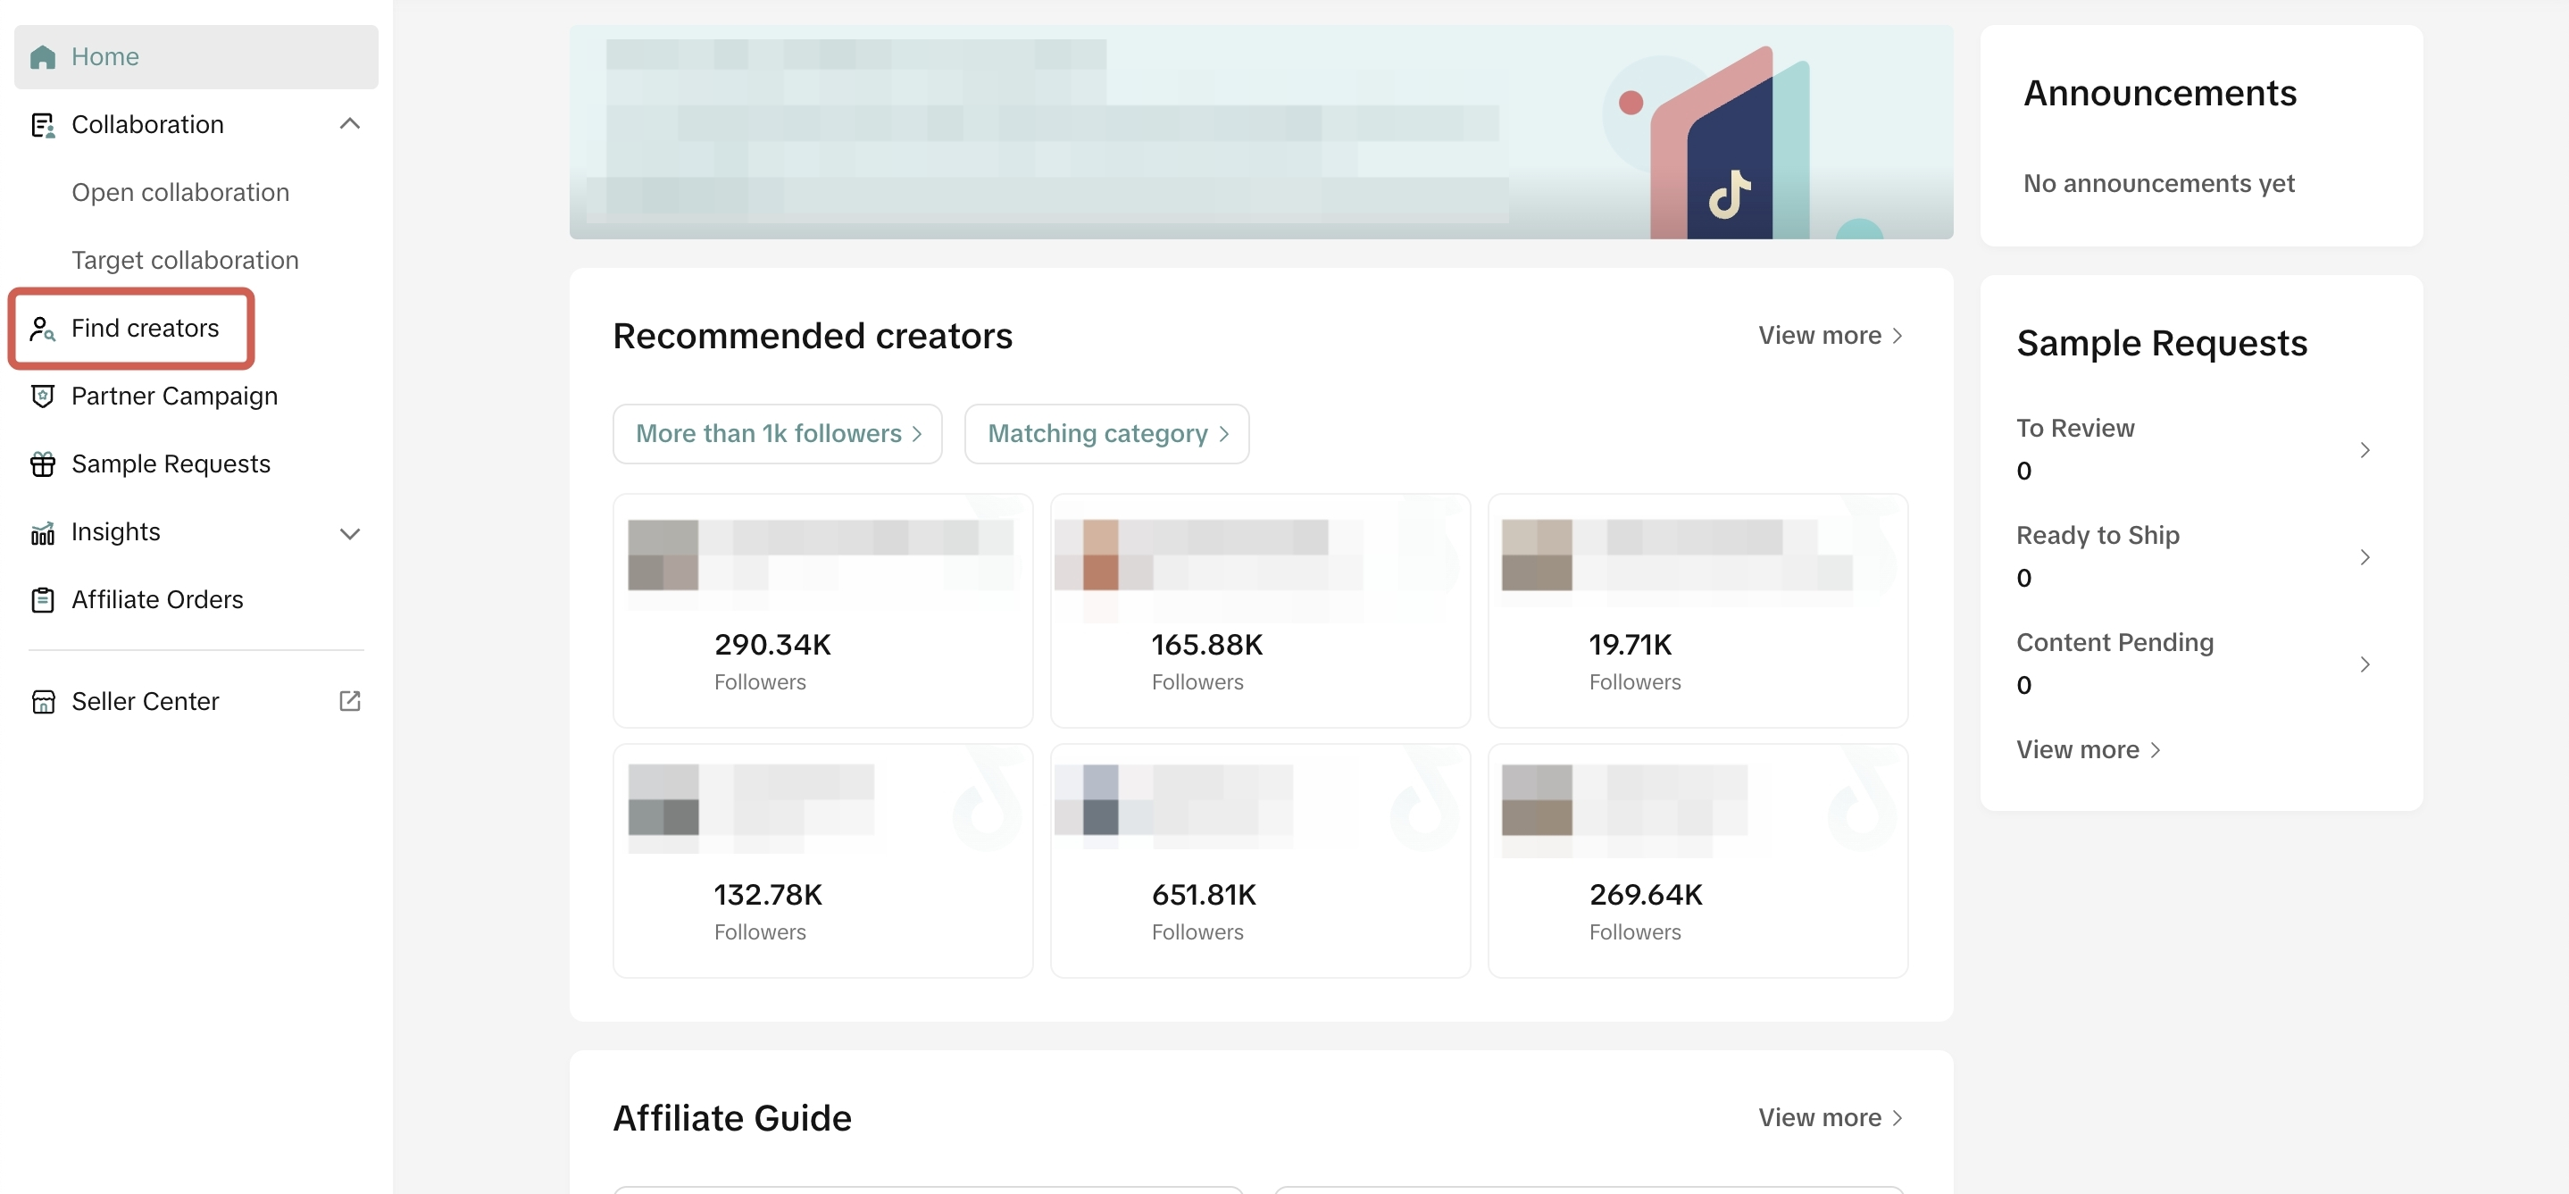
Task: Expand the Insights submenu chevron
Action: pyautogui.click(x=349, y=532)
